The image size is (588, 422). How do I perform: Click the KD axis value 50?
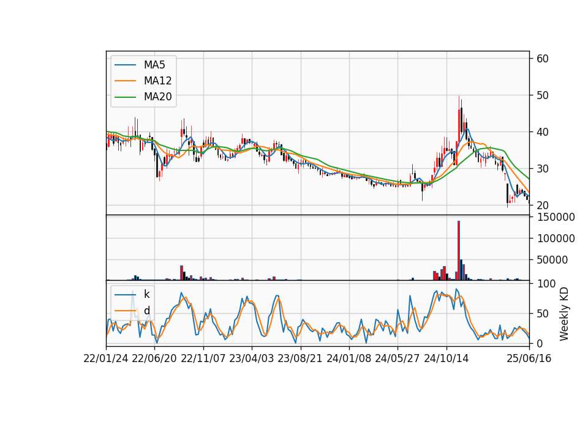pyautogui.click(x=543, y=313)
